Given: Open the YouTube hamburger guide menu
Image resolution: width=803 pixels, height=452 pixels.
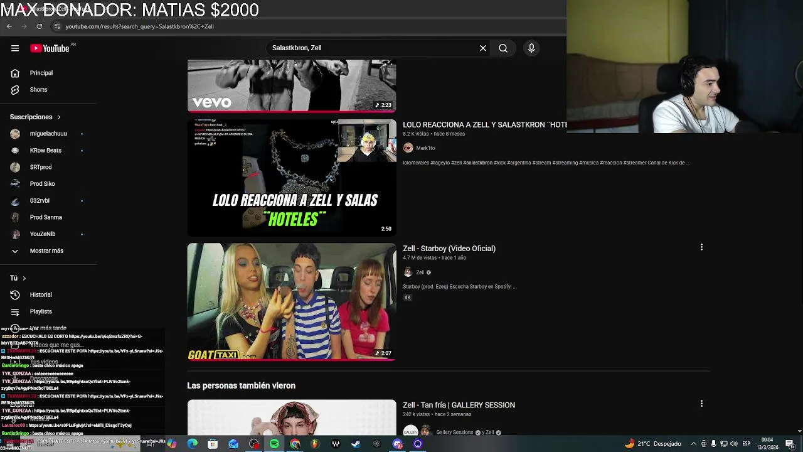Looking at the screenshot, I should pos(15,48).
